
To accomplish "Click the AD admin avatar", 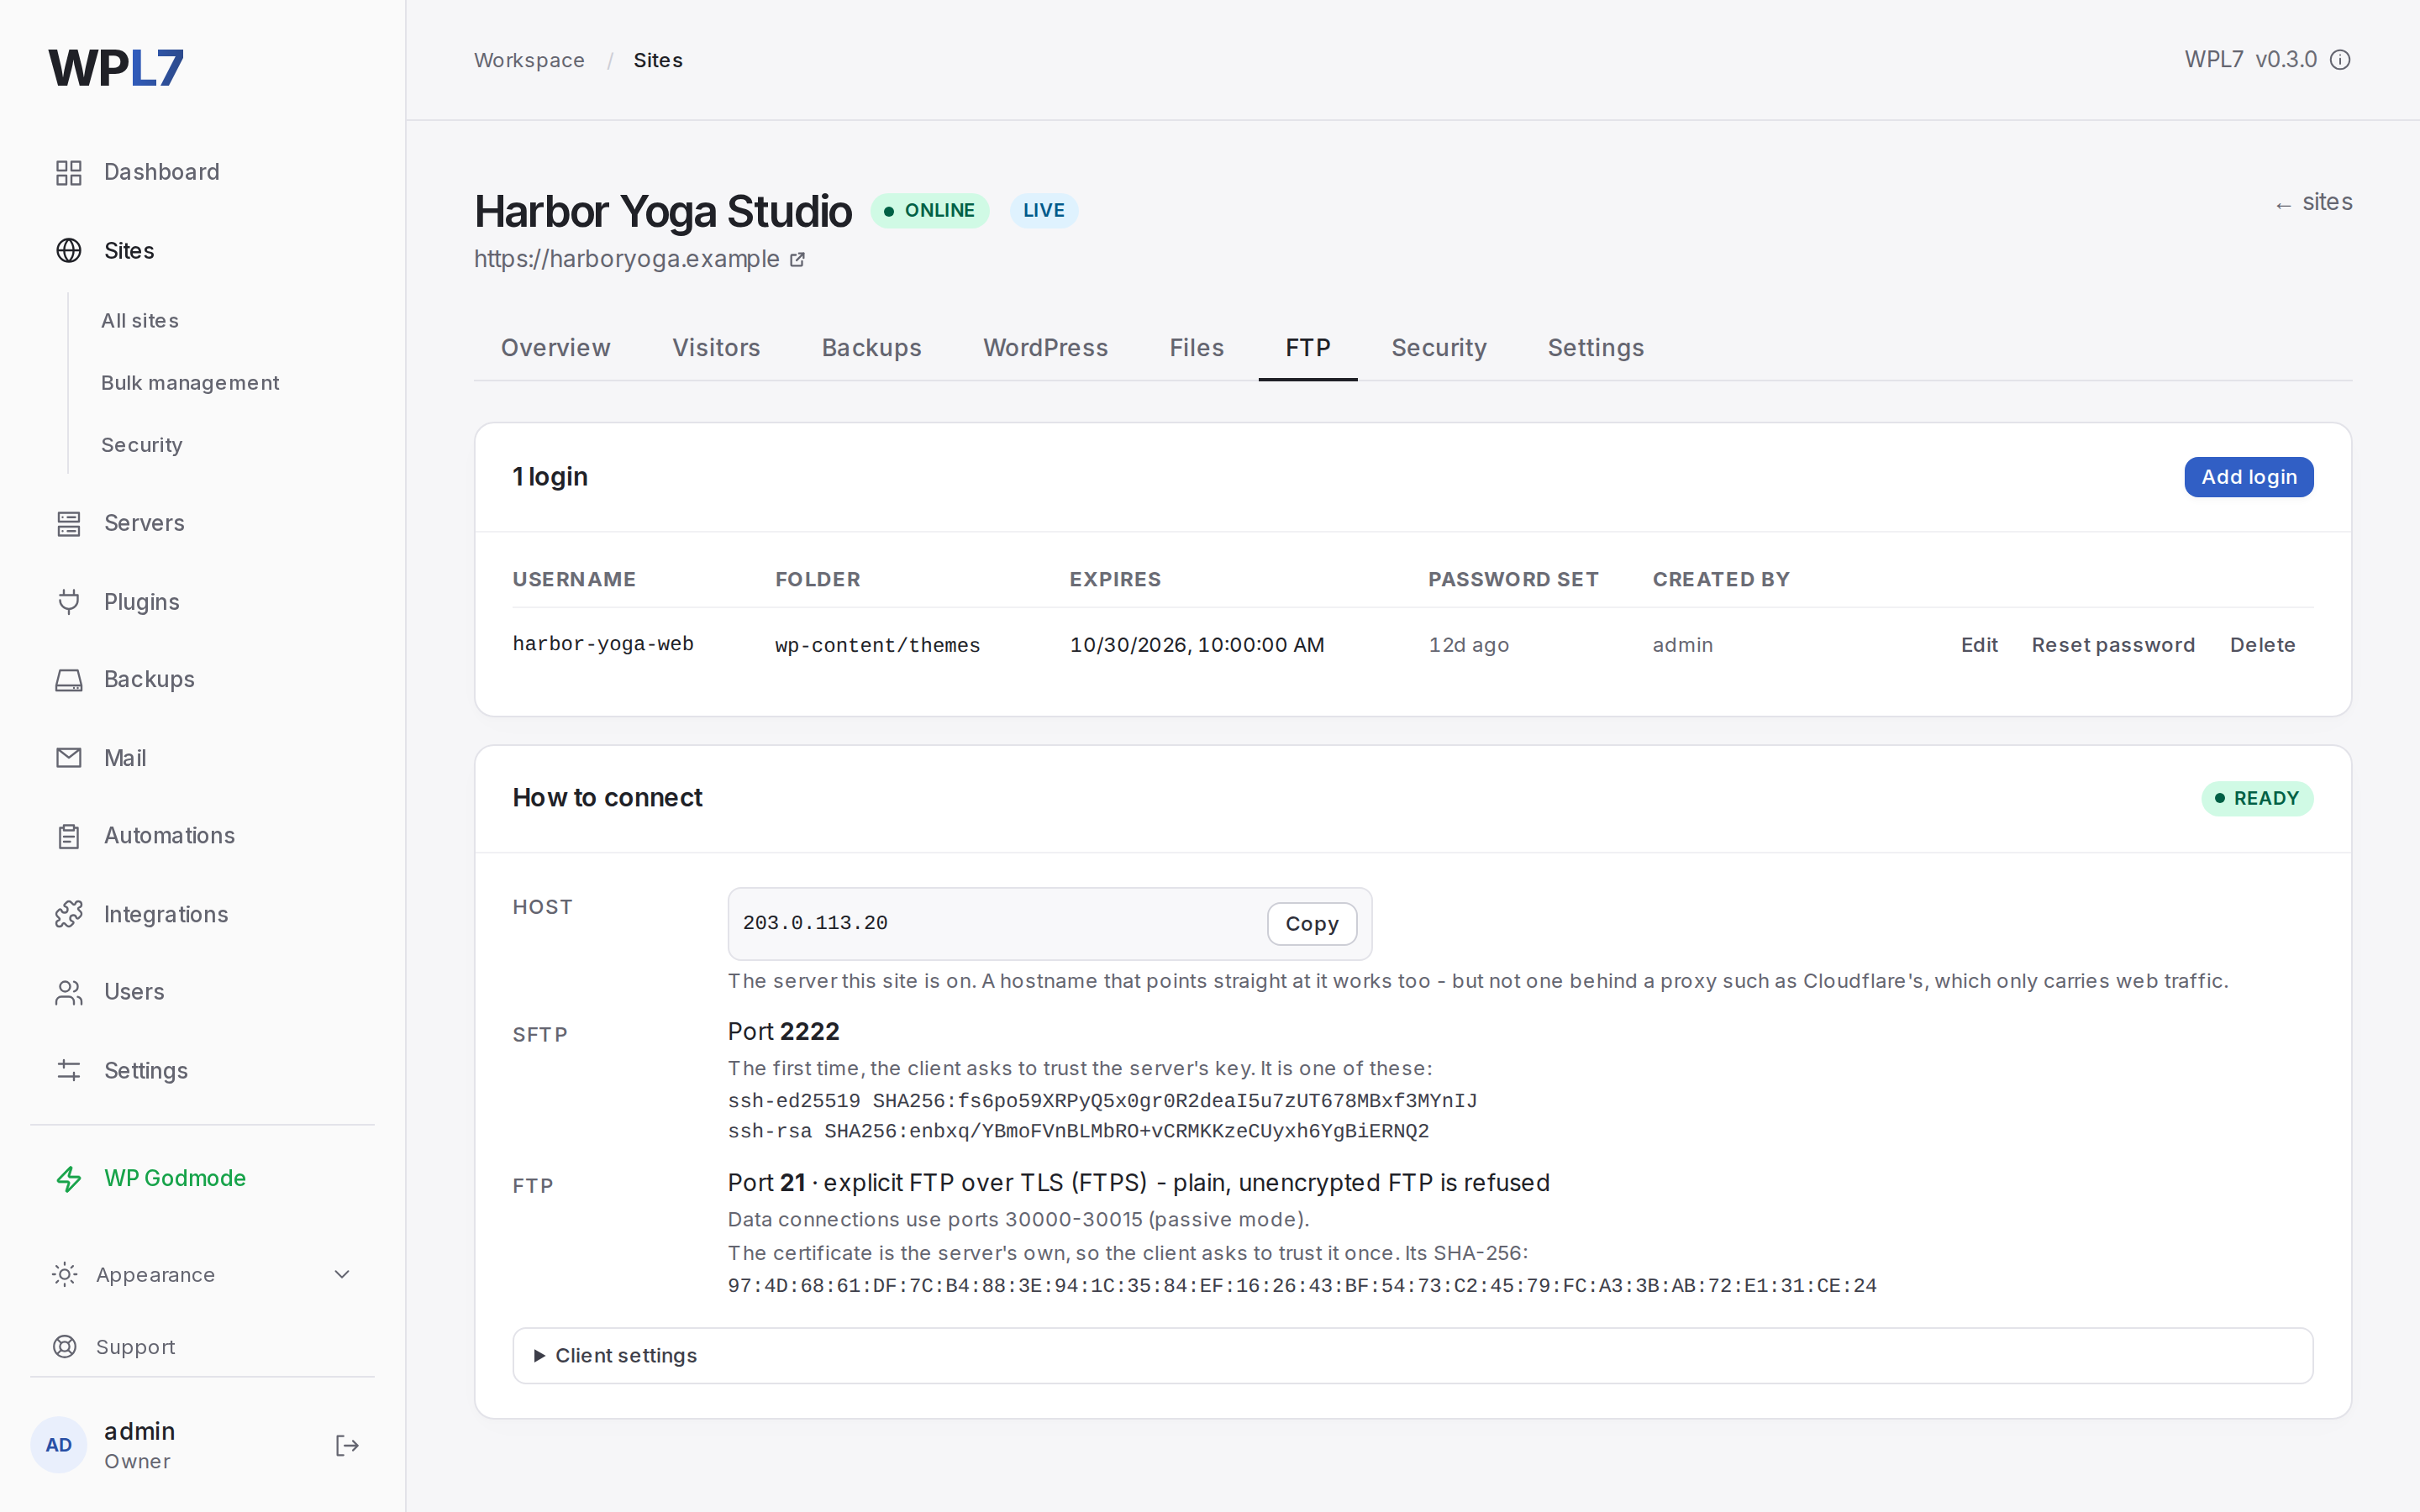I will [x=59, y=1445].
